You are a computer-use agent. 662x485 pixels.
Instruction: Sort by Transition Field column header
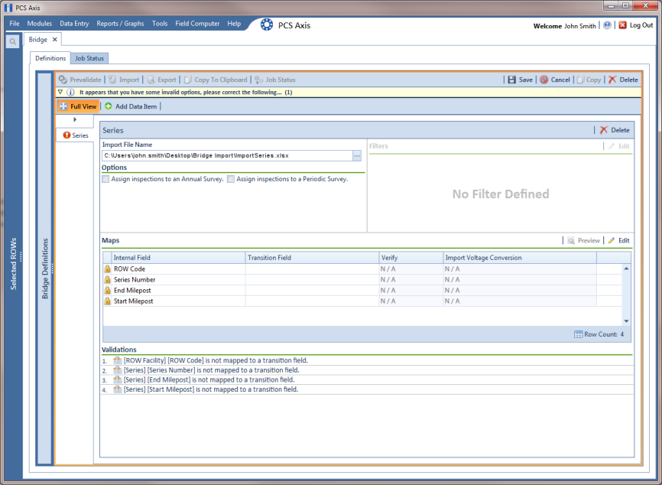pos(312,258)
